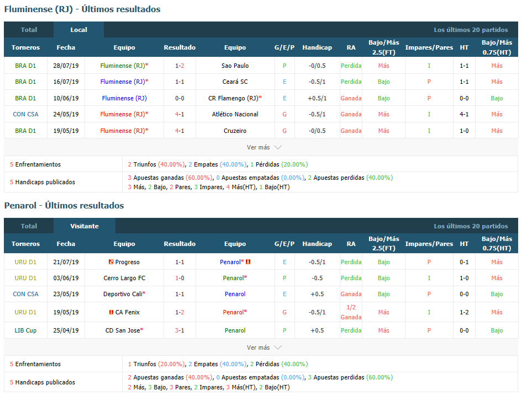Select the Visitante tab
Viewport: 527px width, 396px height.
point(85,226)
